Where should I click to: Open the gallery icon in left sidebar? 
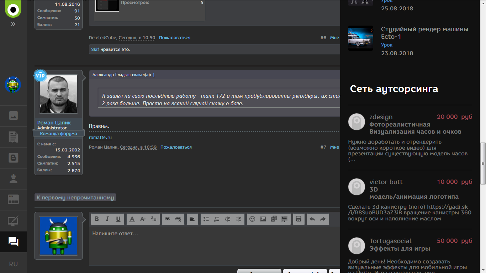pyautogui.click(x=13, y=116)
